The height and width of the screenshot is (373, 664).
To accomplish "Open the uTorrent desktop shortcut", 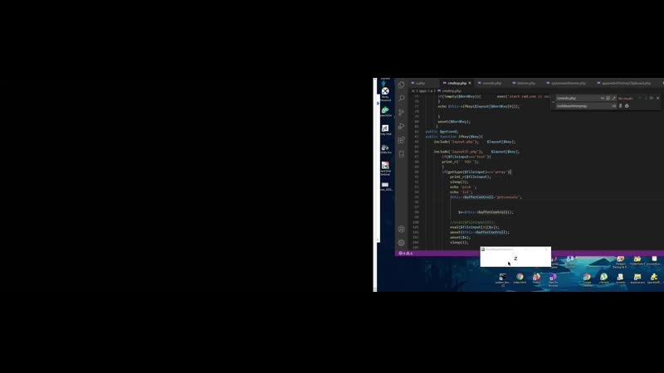I will pyautogui.click(x=604, y=279).
